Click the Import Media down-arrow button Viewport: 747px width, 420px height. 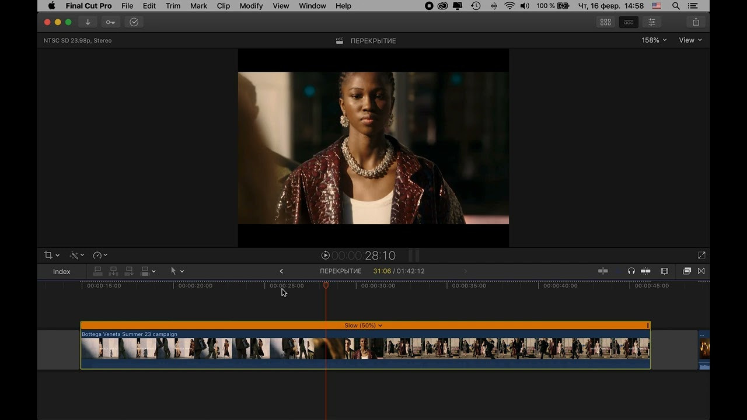(x=88, y=22)
